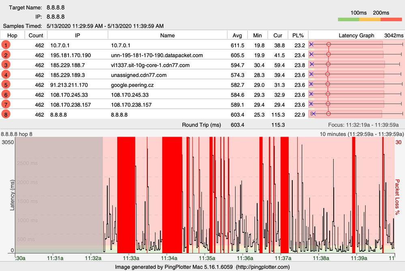Sort by the Count column header

pyautogui.click(x=36, y=35)
